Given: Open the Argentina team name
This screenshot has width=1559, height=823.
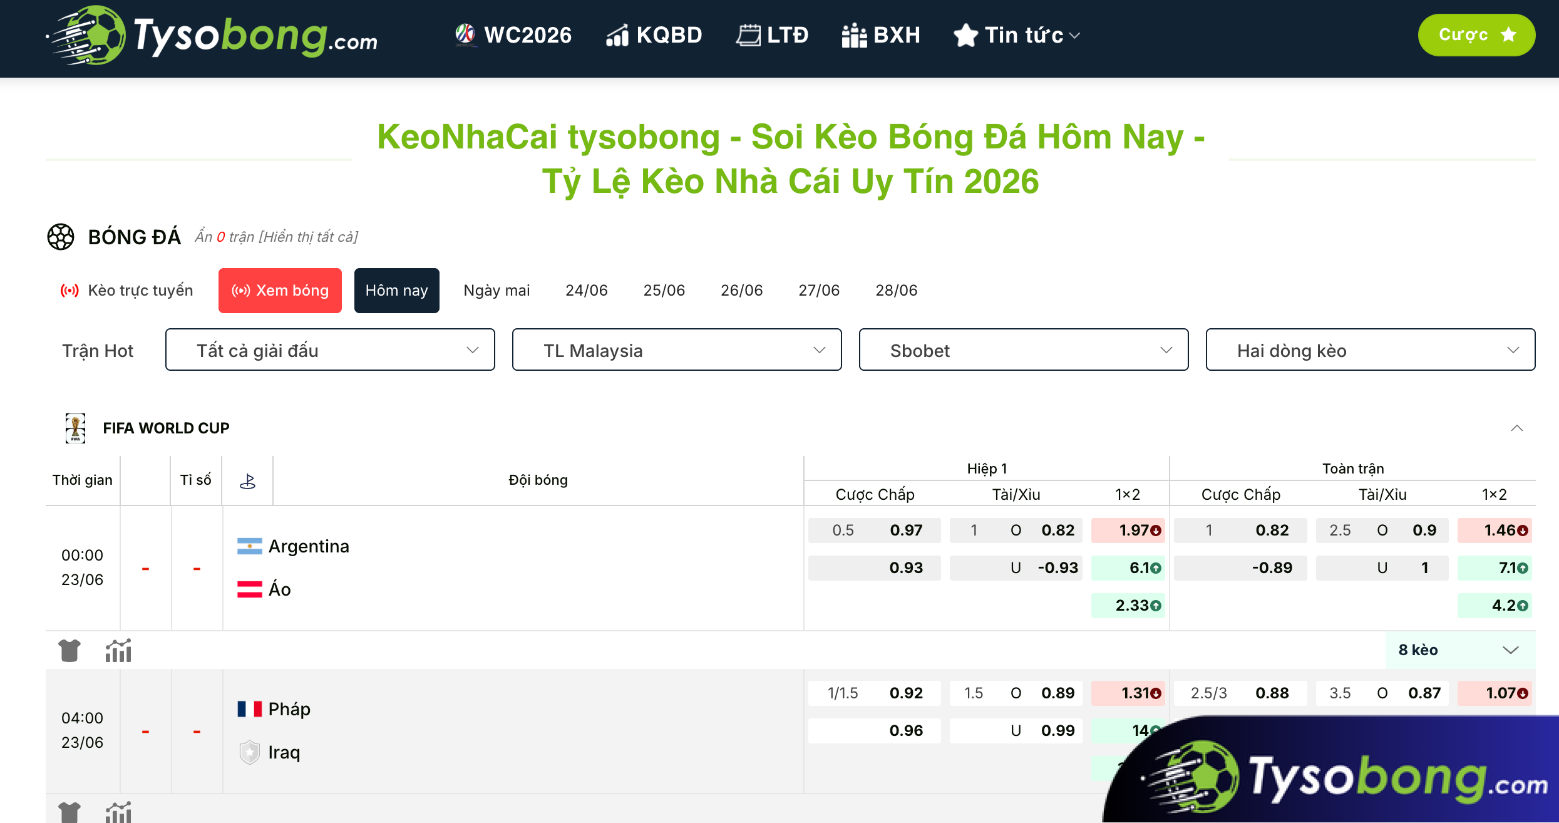Looking at the screenshot, I should pyautogui.click(x=309, y=546).
